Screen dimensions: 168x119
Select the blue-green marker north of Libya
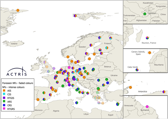click(x=77, y=103)
